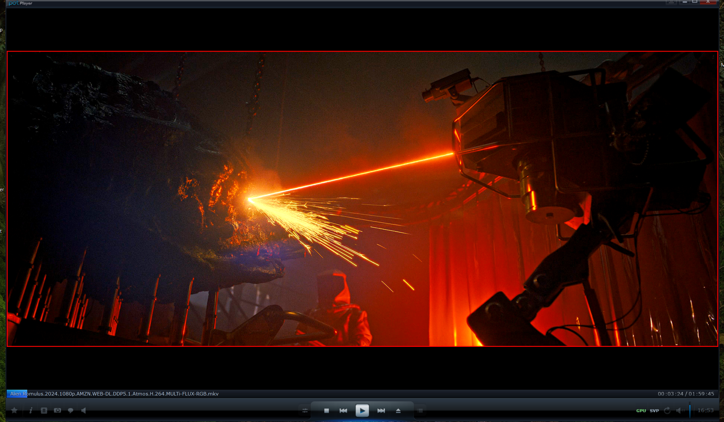724x422 pixels.
Task: Open the PotPlayer logo main menu
Action: [x=20, y=3]
